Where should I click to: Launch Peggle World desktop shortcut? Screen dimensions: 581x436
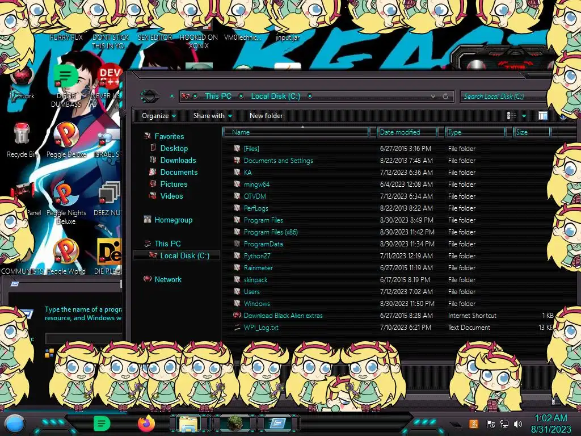[66, 257]
